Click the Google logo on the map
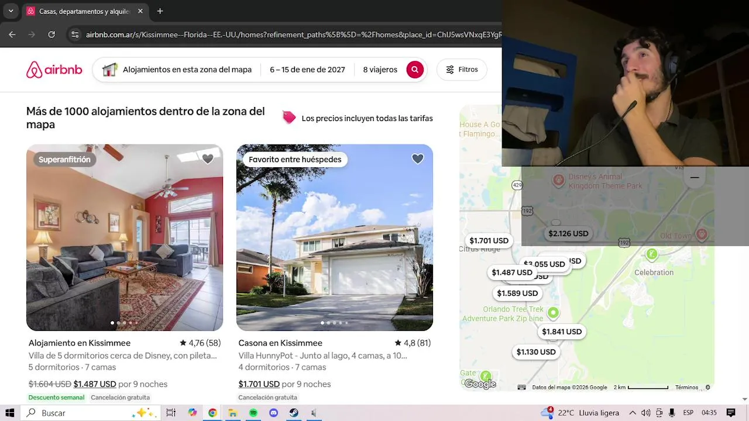 tap(480, 384)
